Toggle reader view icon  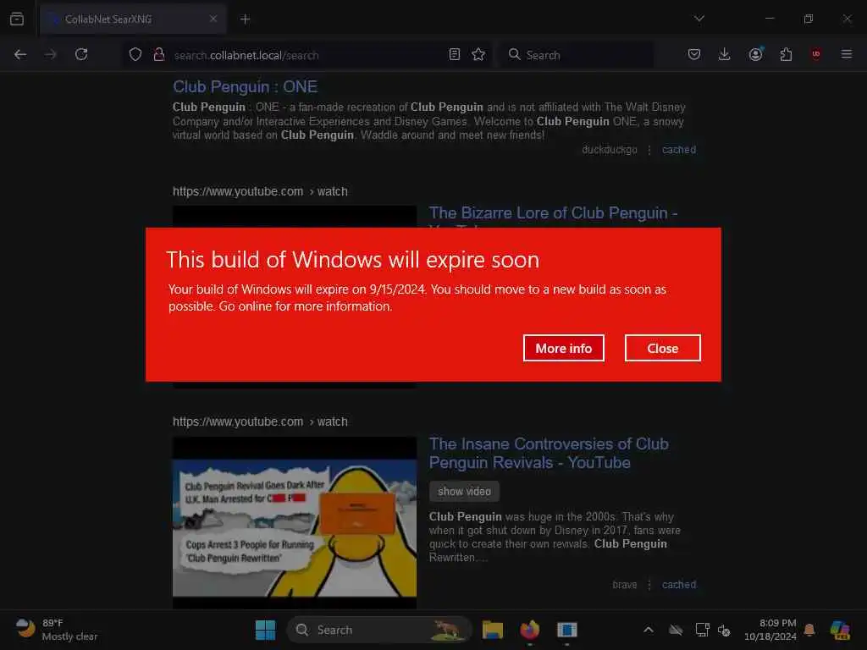(x=455, y=54)
